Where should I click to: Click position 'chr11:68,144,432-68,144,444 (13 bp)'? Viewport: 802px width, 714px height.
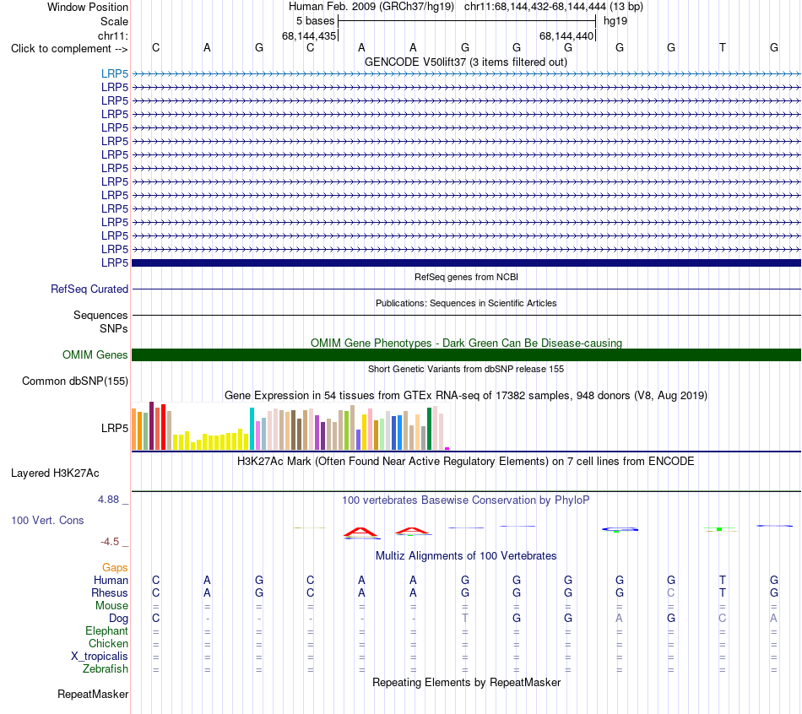[554, 7]
